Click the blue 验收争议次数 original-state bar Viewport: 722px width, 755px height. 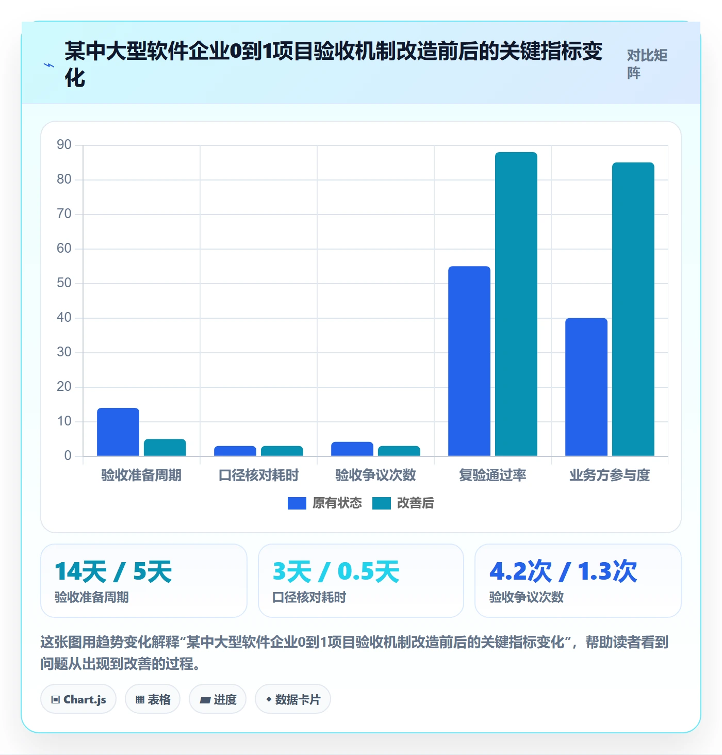tap(352, 449)
